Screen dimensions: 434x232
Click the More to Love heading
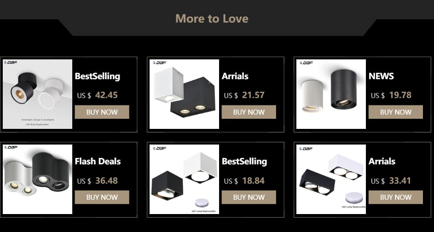click(x=212, y=19)
